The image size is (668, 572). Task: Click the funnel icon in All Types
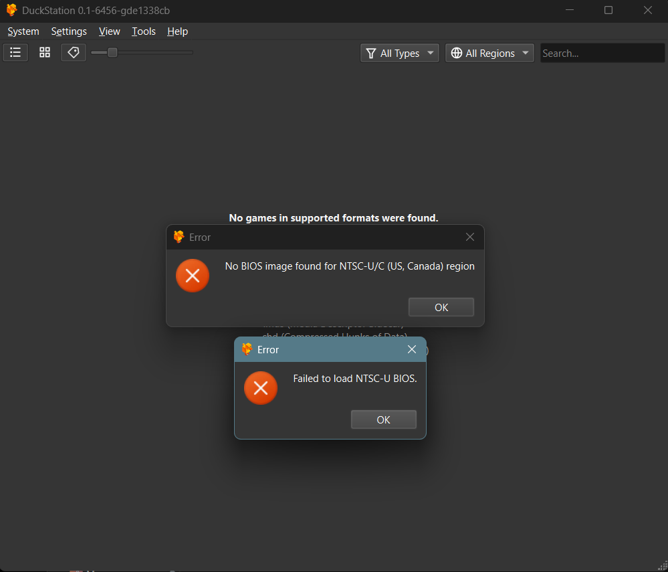click(371, 54)
